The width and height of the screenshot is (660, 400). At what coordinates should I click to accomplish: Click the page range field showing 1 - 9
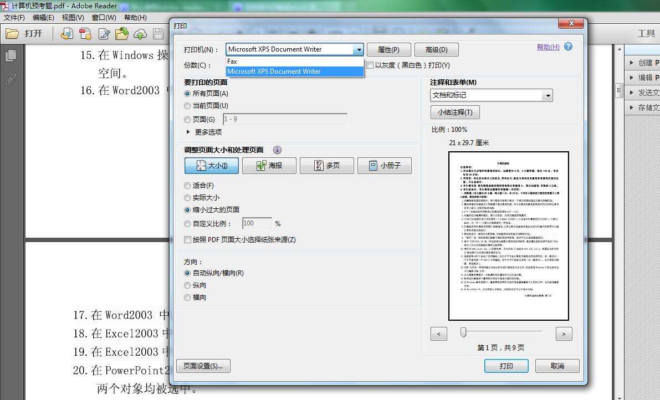tap(285, 120)
